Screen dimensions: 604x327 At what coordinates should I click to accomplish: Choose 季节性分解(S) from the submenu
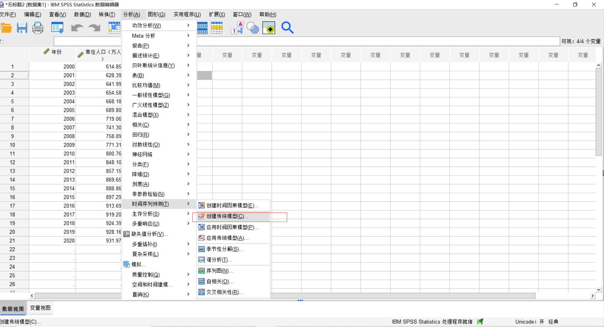click(233, 249)
